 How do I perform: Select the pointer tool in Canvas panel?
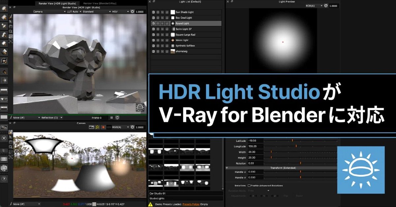coord(11,137)
